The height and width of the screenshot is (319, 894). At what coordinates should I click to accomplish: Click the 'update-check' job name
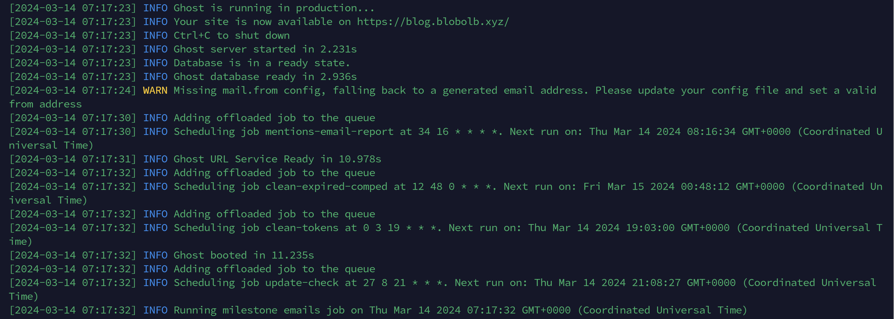click(302, 283)
